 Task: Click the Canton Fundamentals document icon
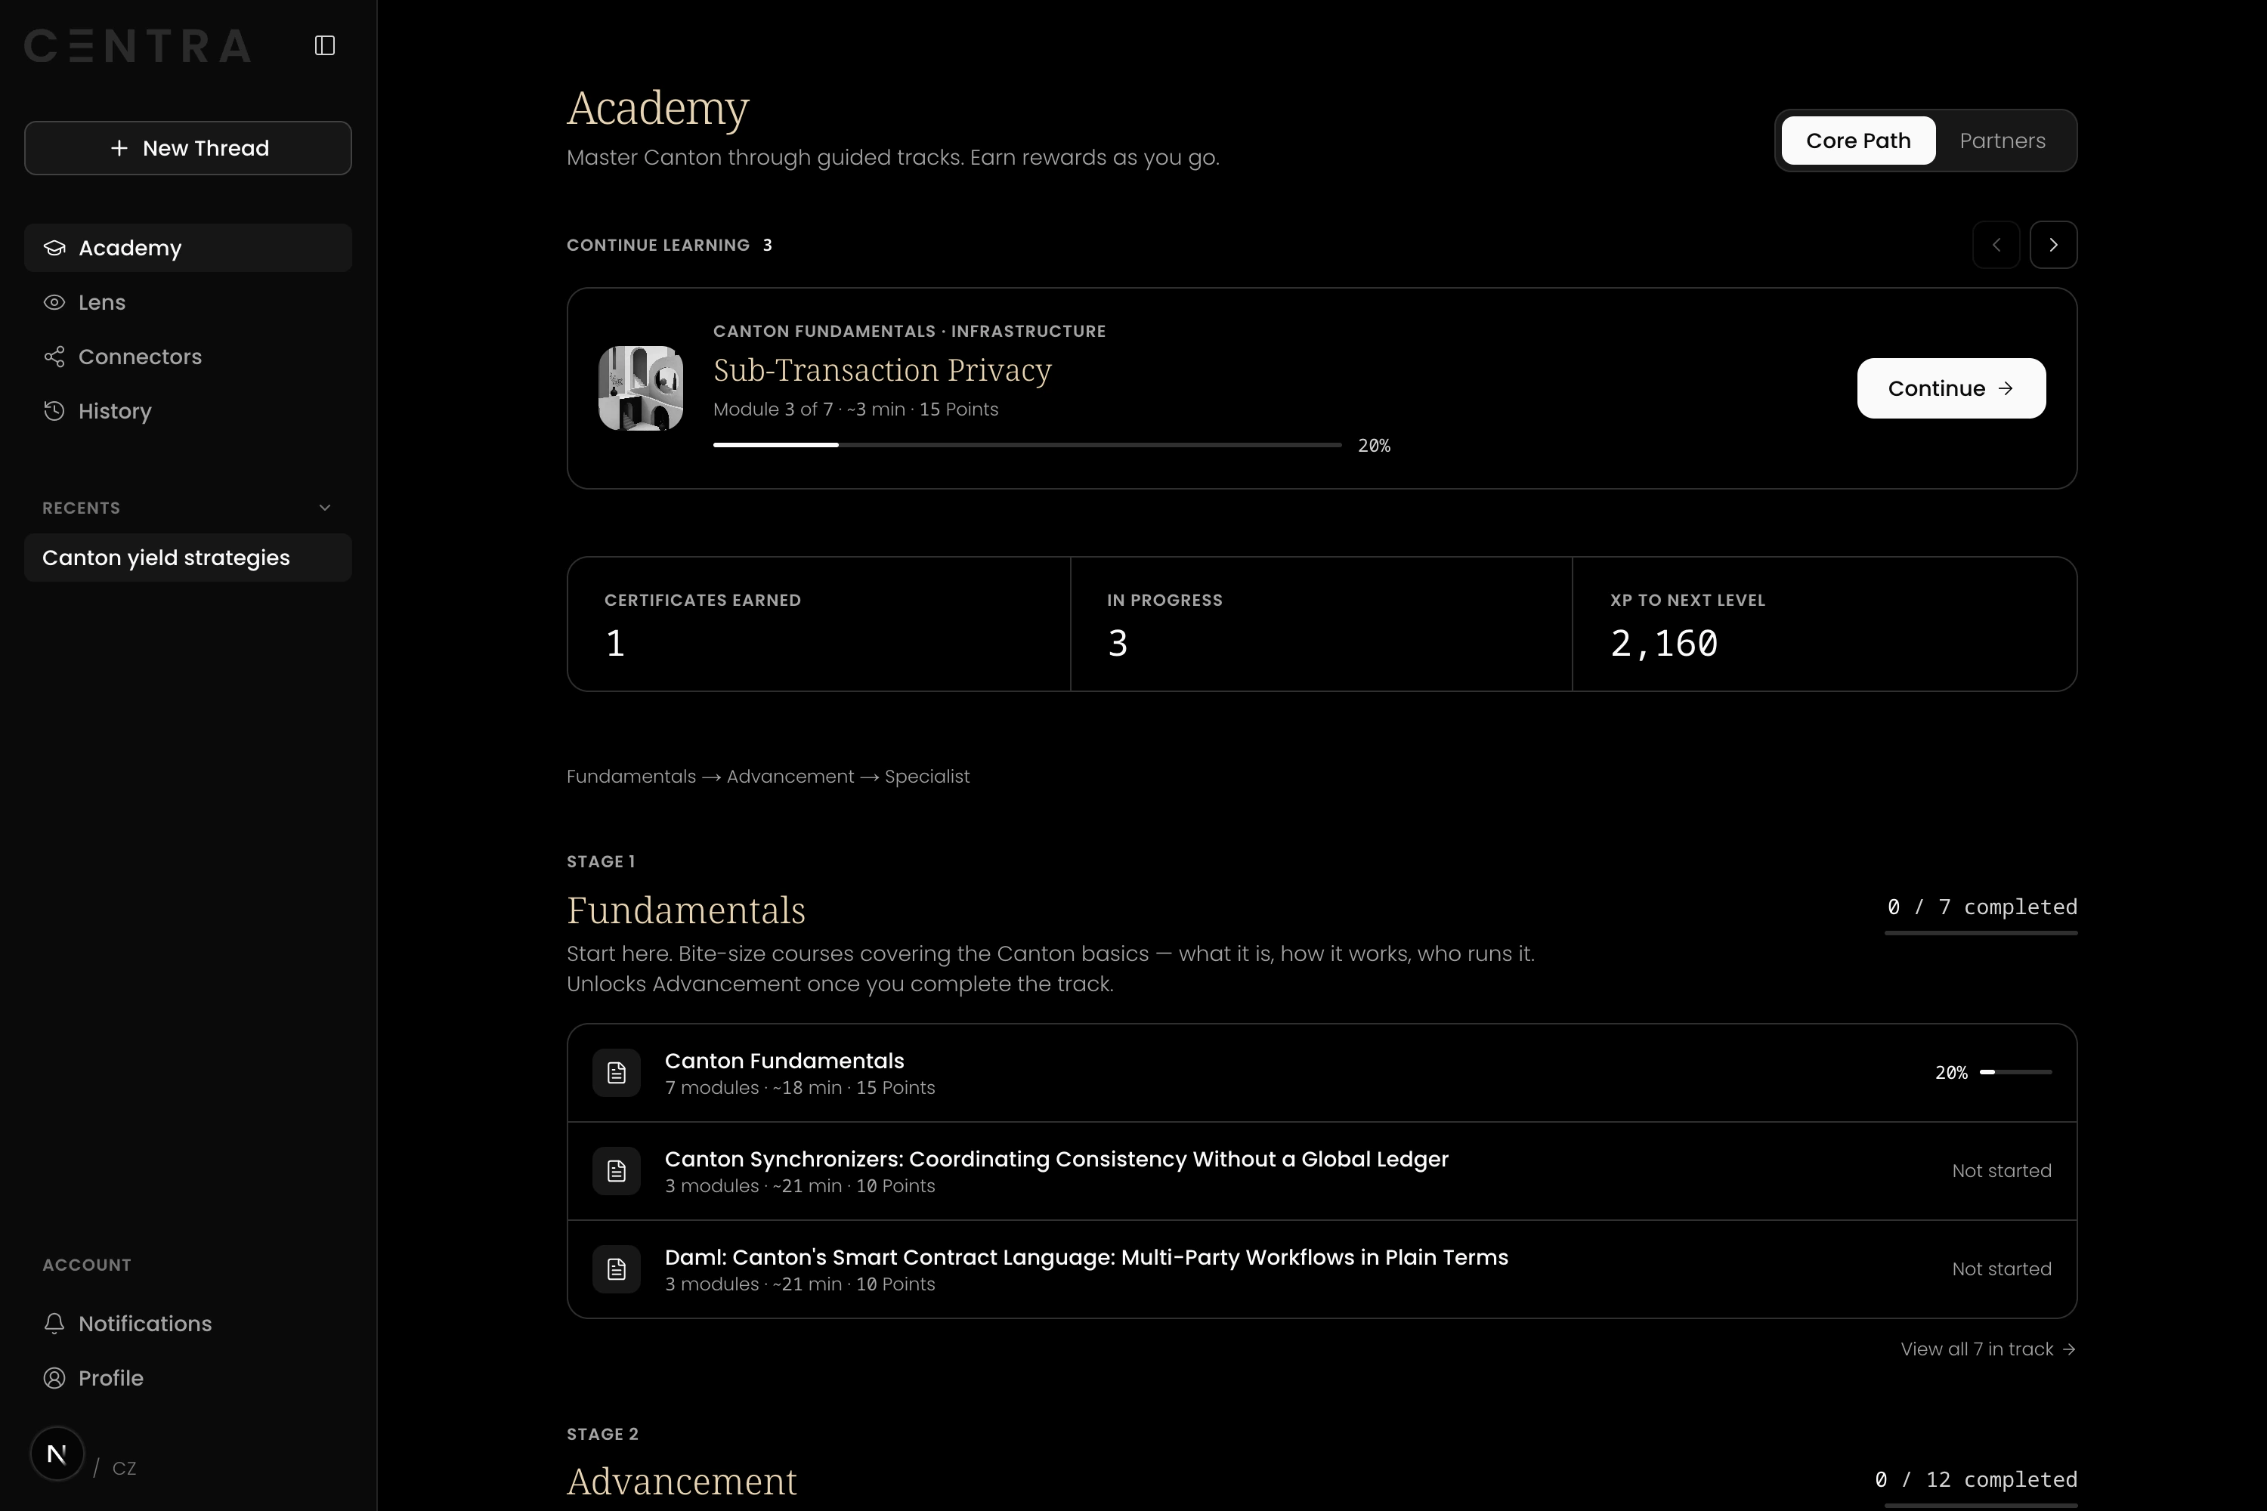(x=617, y=1073)
